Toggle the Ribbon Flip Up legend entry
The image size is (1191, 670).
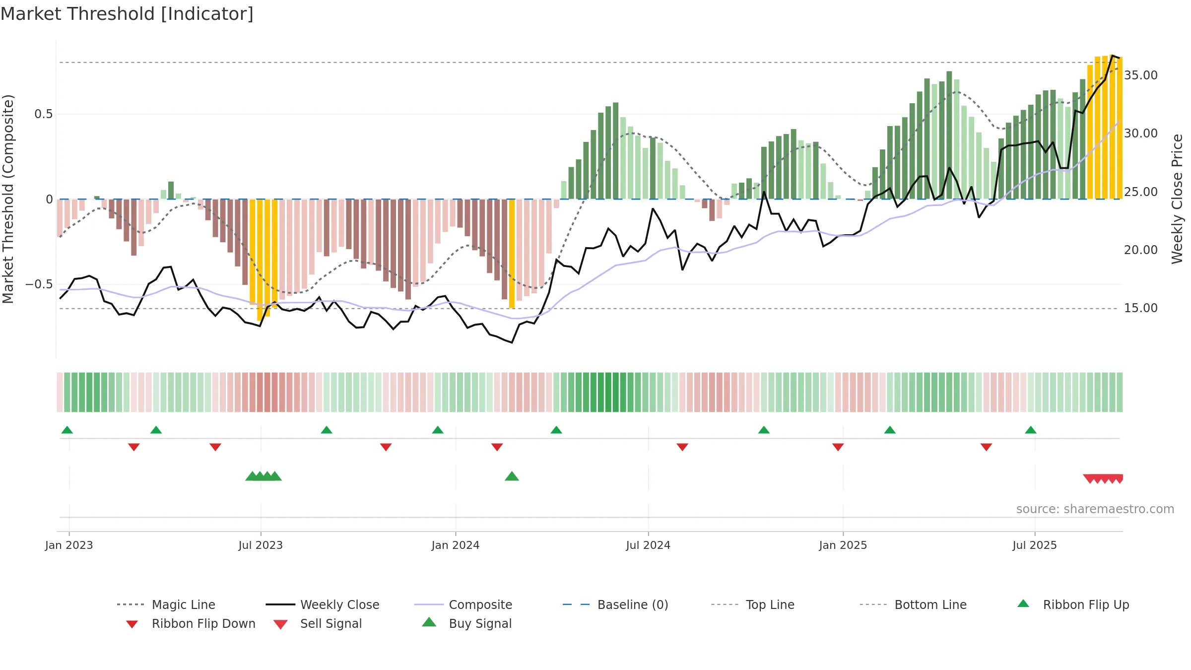pyautogui.click(x=1073, y=604)
